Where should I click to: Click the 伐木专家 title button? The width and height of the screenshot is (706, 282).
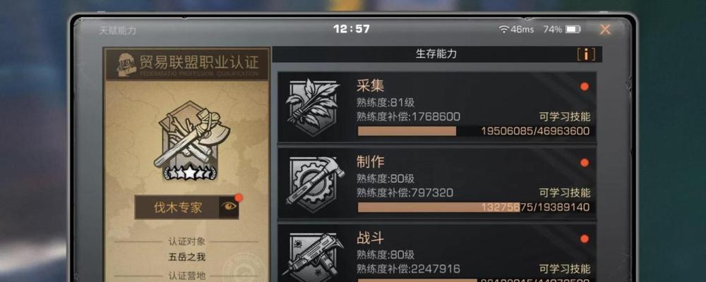[177, 207]
